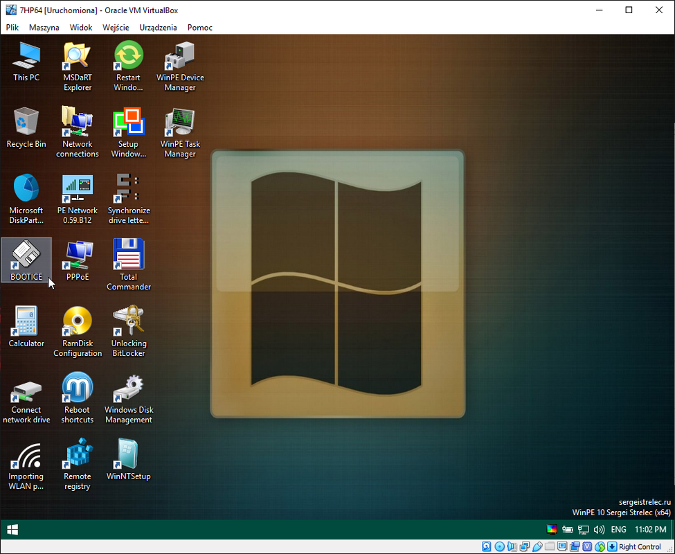675x554 pixels.
Task: Launch Windows Disk Management shortcut
Action: (128, 398)
